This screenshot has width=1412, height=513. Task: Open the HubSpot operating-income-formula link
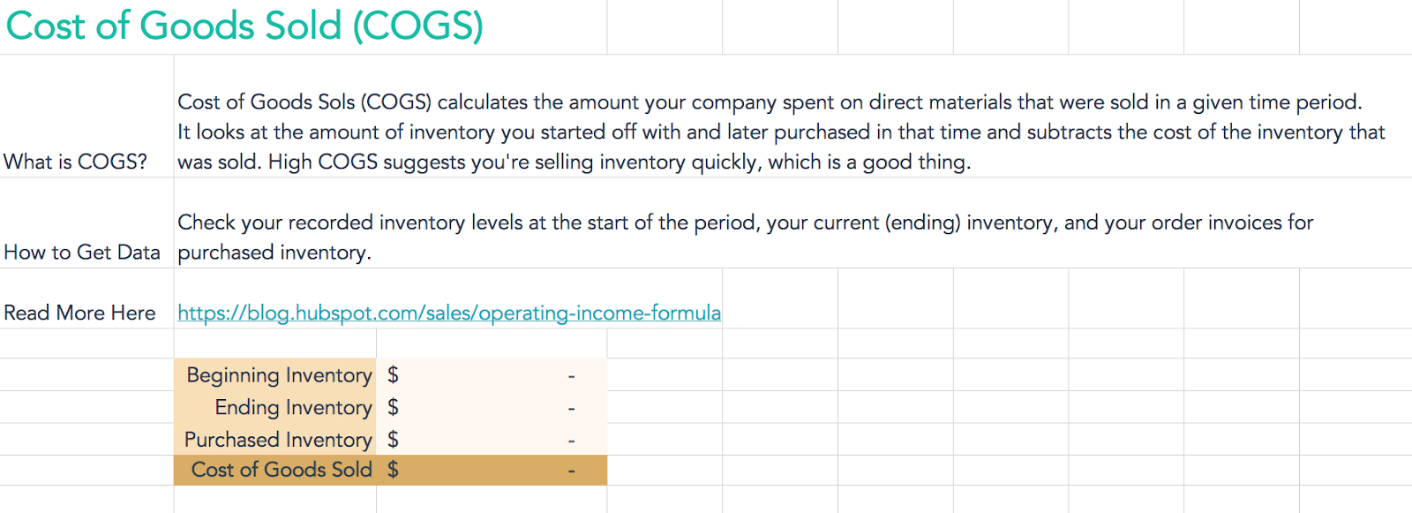click(448, 313)
